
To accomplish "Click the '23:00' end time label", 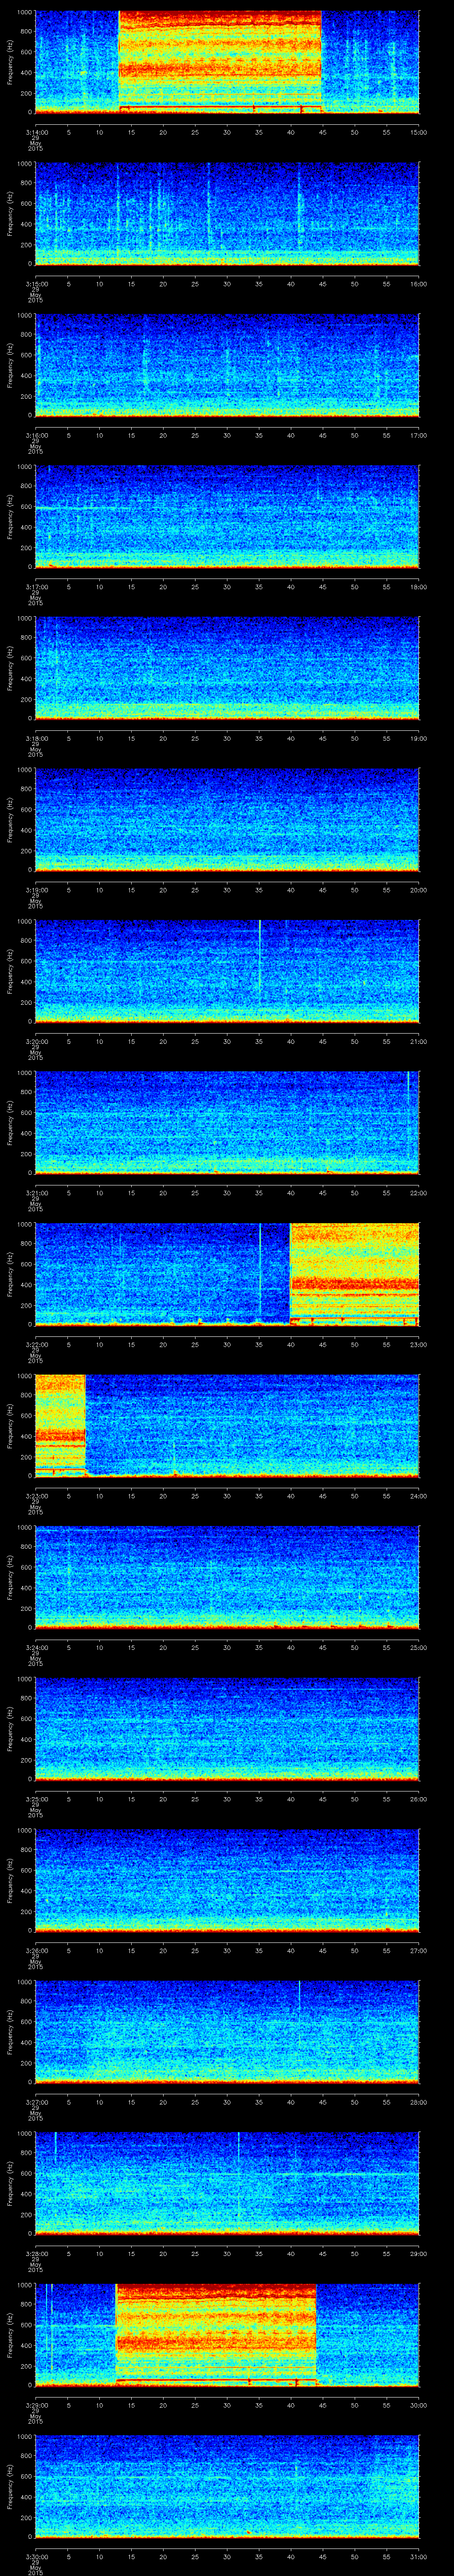I will click(x=418, y=1344).
